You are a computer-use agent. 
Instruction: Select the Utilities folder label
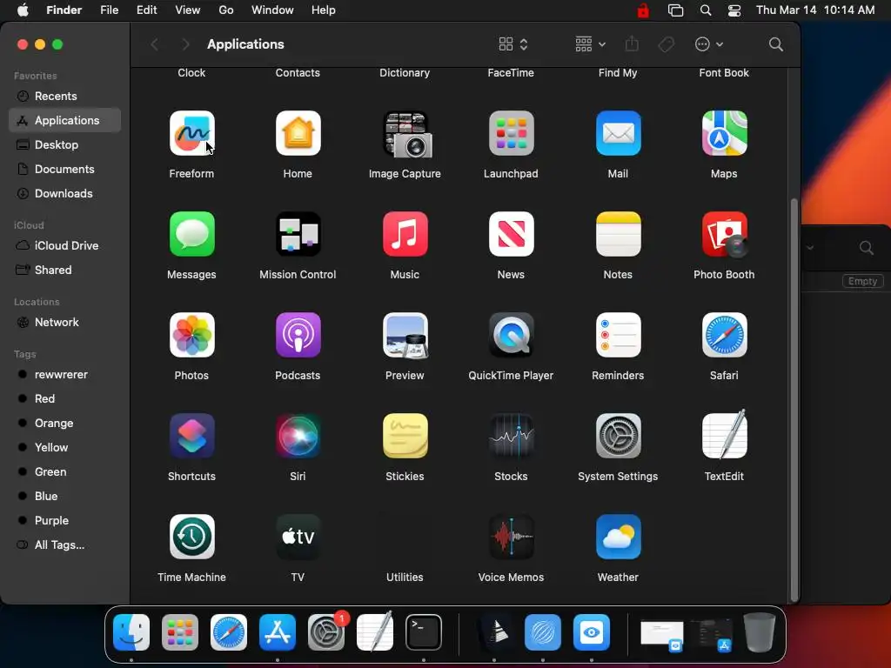click(x=405, y=578)
